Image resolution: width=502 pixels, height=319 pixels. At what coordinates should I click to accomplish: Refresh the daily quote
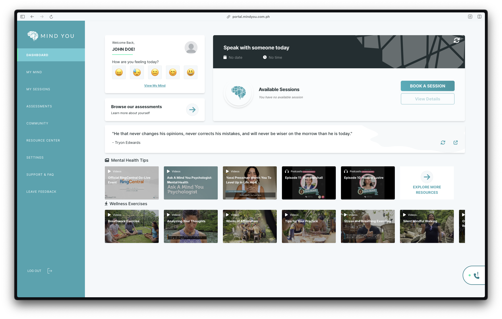(443, 143)
